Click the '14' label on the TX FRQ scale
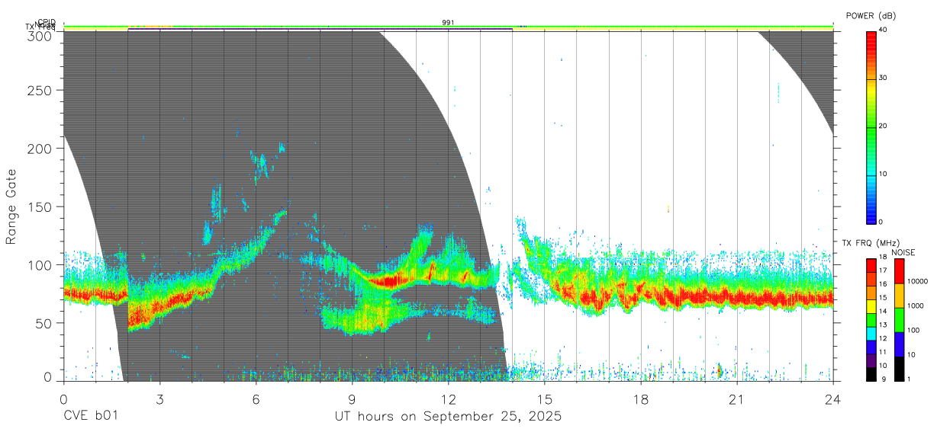The height and width of the screenshot is (432, 937). [x=884, y=312]
